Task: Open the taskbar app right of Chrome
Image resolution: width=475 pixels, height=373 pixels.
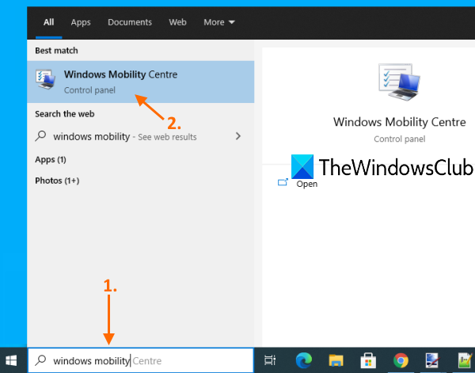Action: 432,360
